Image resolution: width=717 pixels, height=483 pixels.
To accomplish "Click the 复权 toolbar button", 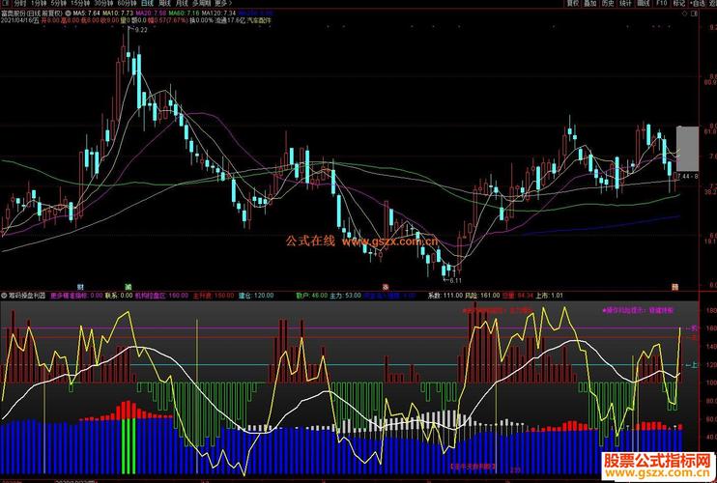I will [x=572, y=3].
